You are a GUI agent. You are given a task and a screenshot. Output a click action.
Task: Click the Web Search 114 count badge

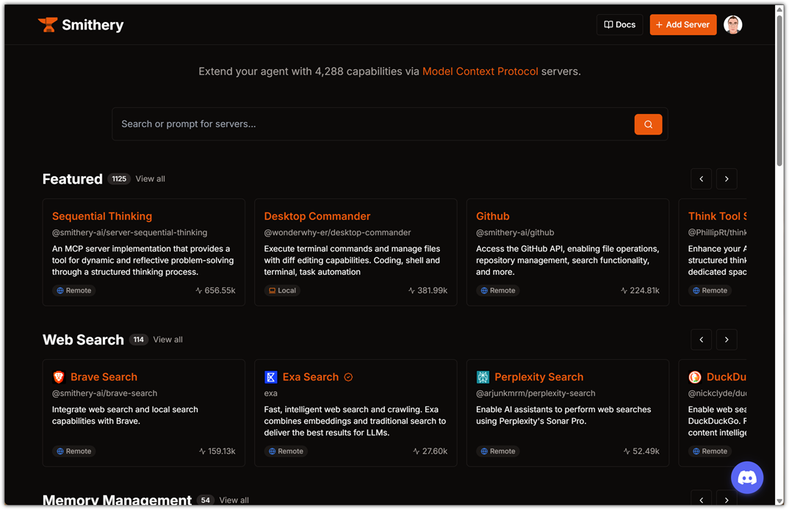click(x=138, y=340)
